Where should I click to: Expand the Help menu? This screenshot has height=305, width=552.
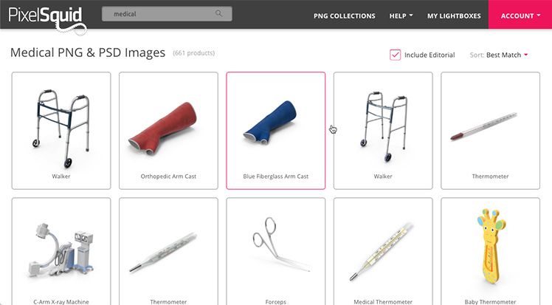[401, 16]
